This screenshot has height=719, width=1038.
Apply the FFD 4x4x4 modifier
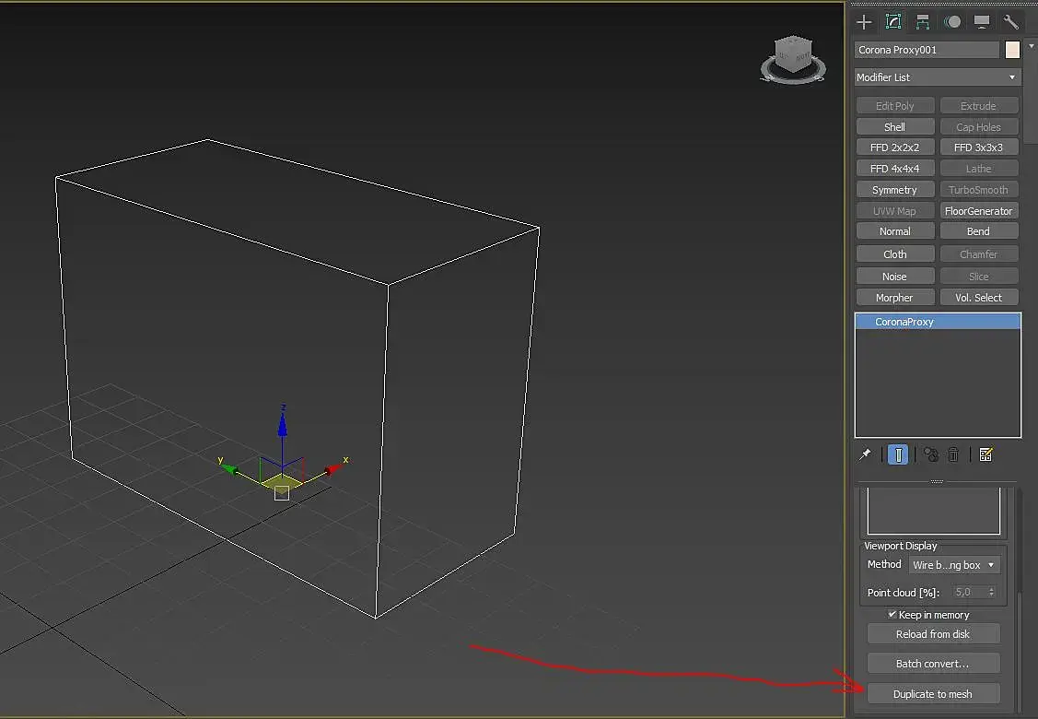pyautogui.click(x=895, y=169)
